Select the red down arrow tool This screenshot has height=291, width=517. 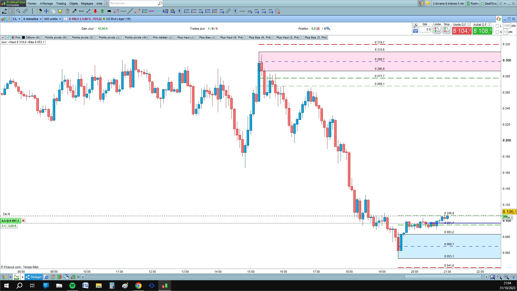tap(95, 11)
